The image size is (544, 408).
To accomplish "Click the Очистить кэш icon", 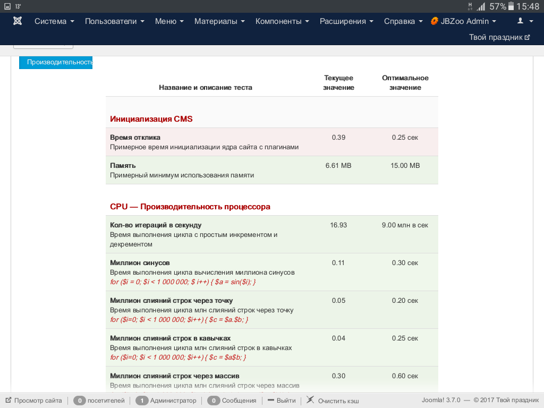I will pos(310,400).
